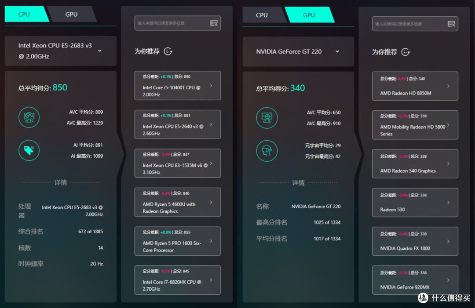Click chevron on Radeon 540 Graphics card

448,164
